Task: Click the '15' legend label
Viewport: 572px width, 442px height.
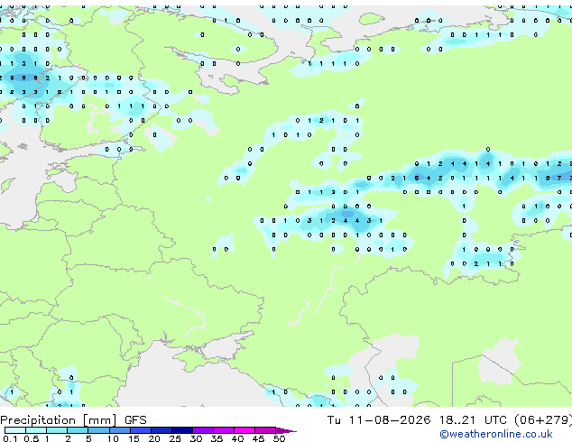Action: pyautogui.click(x=134, y=438)
